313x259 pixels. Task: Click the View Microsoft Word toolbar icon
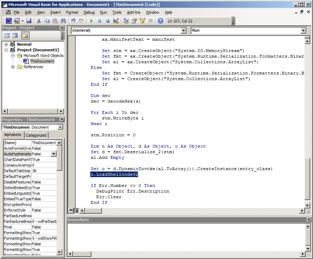tap(8, 21)
